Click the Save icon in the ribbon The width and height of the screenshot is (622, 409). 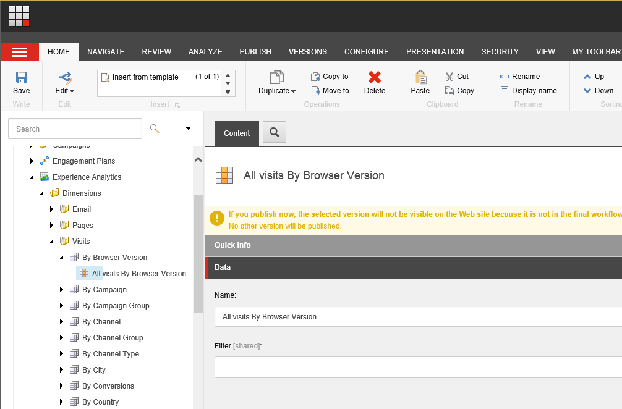coord(21,78)
